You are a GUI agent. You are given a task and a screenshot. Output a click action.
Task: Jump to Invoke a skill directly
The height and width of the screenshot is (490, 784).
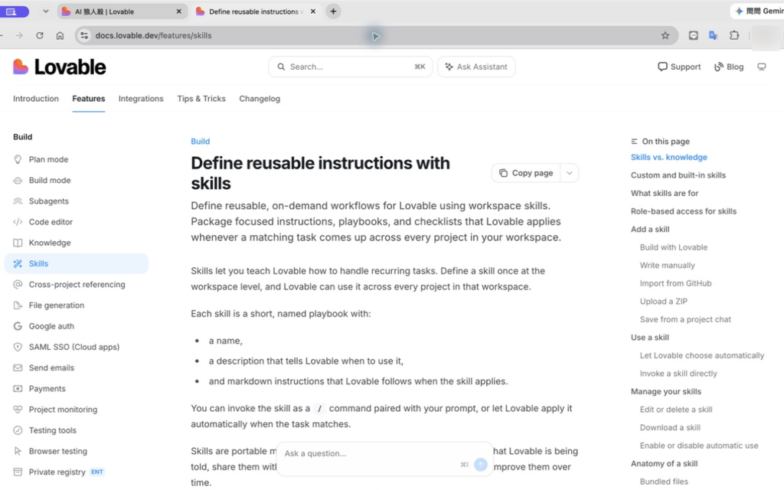[678, 373]
